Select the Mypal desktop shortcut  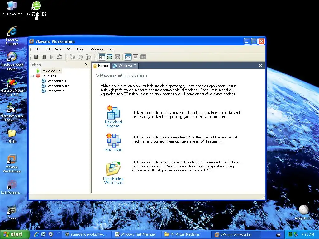click(x=12, y=213)
